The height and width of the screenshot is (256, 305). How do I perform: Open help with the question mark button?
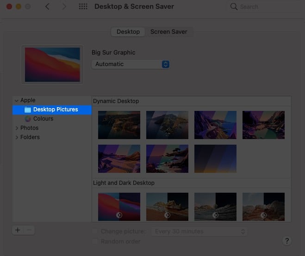click(x=287, y=241)
